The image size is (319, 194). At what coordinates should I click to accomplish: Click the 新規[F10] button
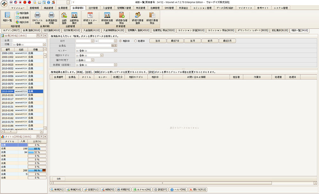[x=74, y=190]
